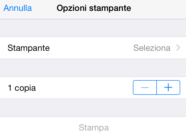
Task: Increase copies with the plus button
Action: [168, 87]
